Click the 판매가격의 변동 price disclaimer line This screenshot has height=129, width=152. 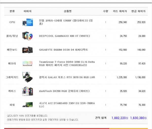pos(43,120)
